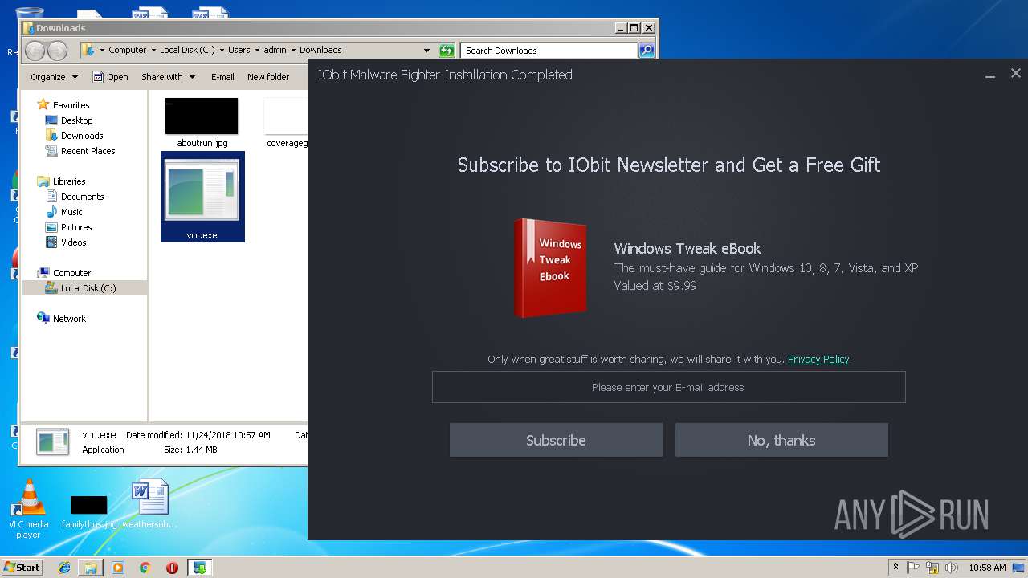Click the Start button
The image size is (1028, 578).
click(22, 567)
